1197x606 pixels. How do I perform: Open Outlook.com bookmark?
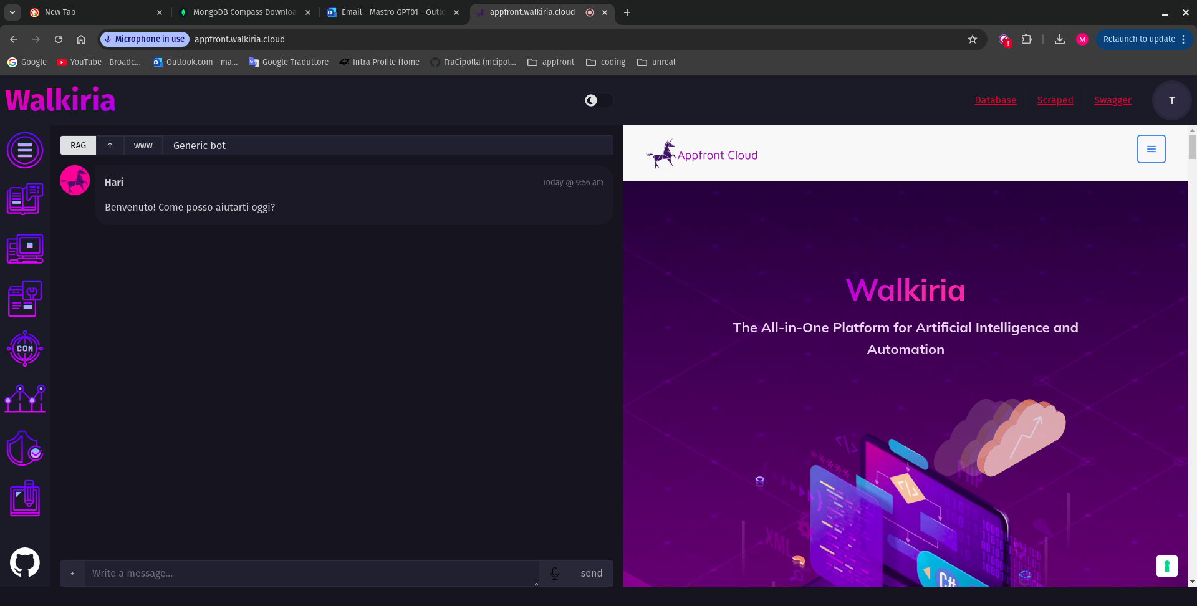196,62
